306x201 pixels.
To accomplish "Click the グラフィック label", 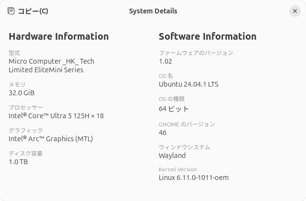I will (26, 130).
